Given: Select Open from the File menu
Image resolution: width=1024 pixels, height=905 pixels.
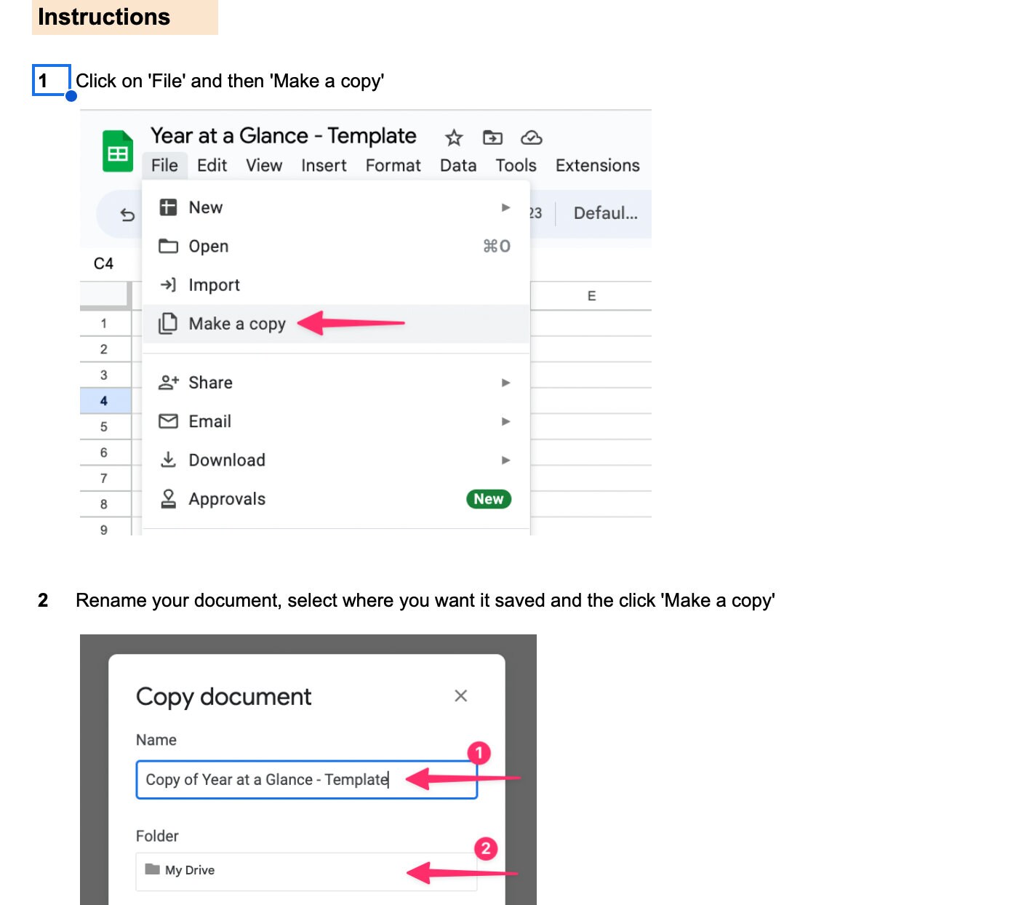Looking at the screenshot, I should point(208,246).
